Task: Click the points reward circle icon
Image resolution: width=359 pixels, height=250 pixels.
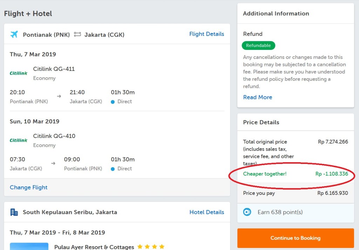Action: tap(247, 212)
